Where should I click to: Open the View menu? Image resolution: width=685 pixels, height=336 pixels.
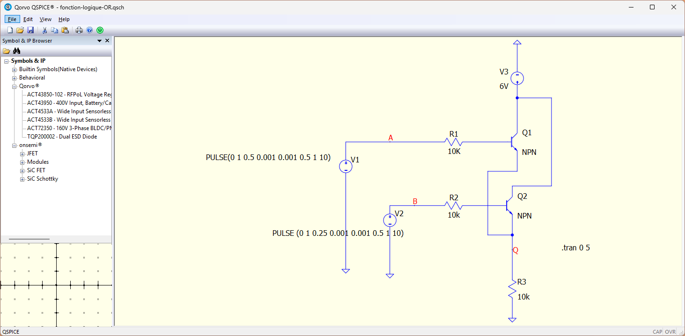(x=45, y=19)
